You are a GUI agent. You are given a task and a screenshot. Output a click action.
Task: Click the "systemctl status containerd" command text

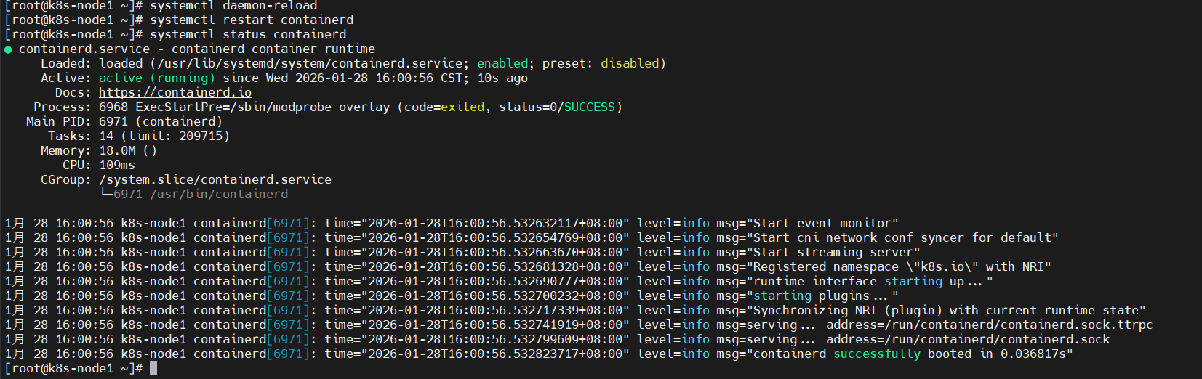coord(248,34)
